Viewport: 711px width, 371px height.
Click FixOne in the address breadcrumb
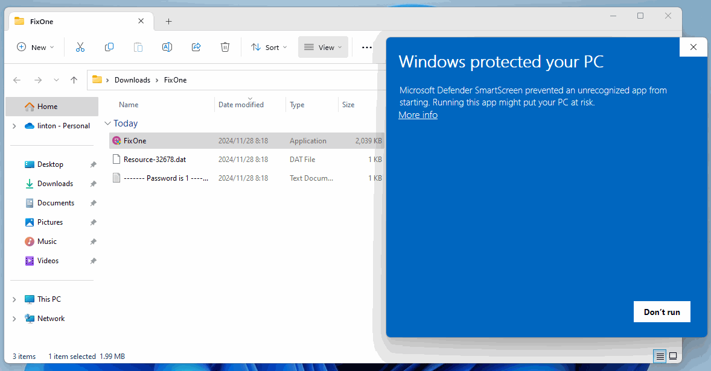tap(176, 80)
